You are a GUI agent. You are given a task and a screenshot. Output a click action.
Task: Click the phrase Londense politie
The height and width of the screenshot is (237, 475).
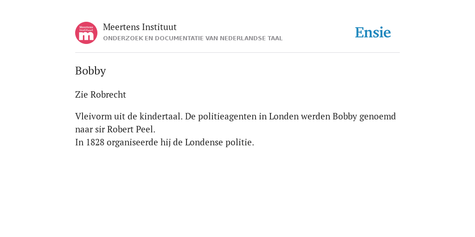pyautogui.click(x=219, y=143)
